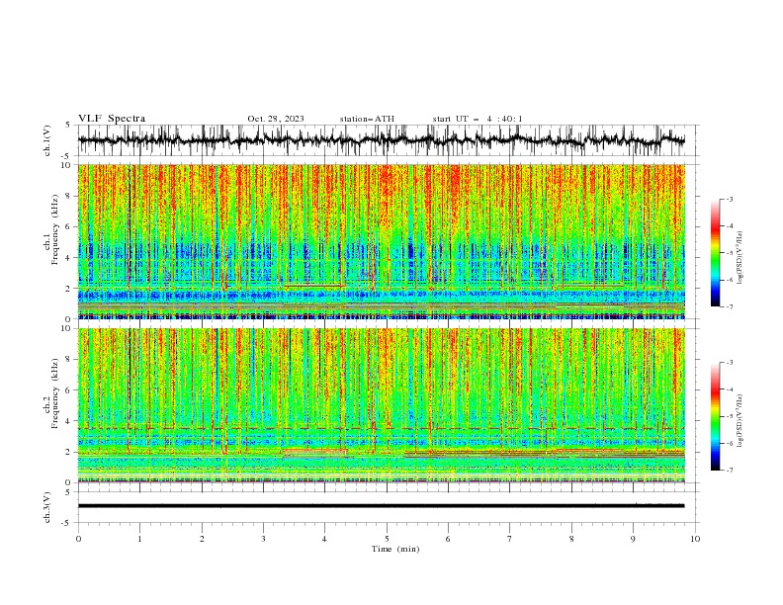
Task: Click the time axis tick label "1"
Action: coord(139,539)
